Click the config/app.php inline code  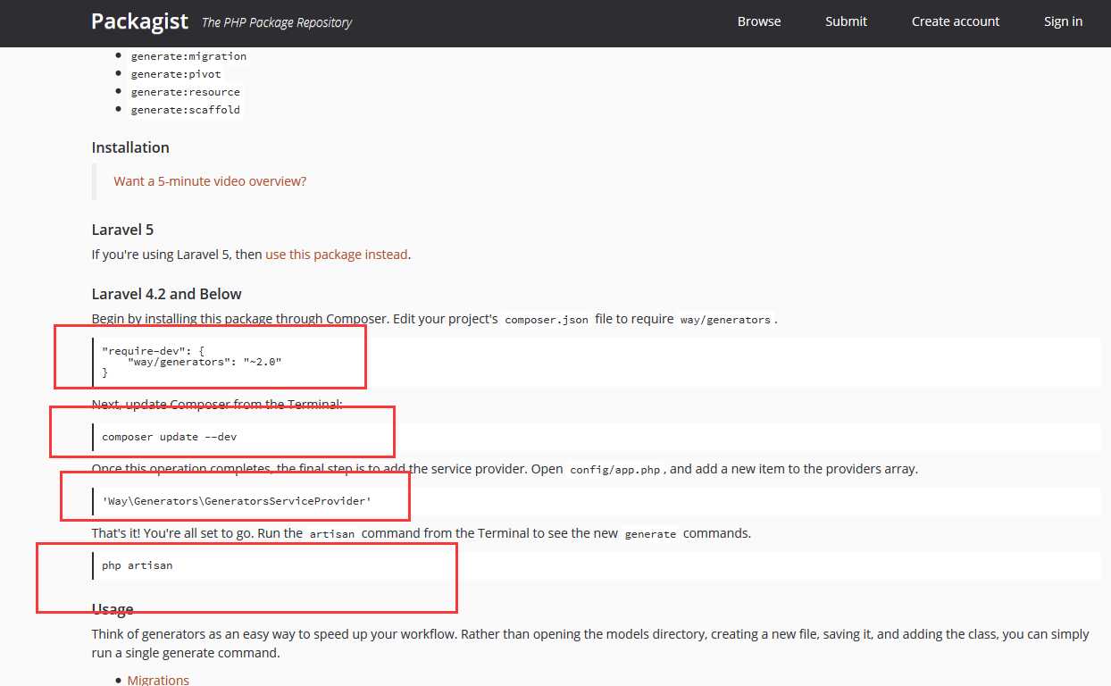614,469
